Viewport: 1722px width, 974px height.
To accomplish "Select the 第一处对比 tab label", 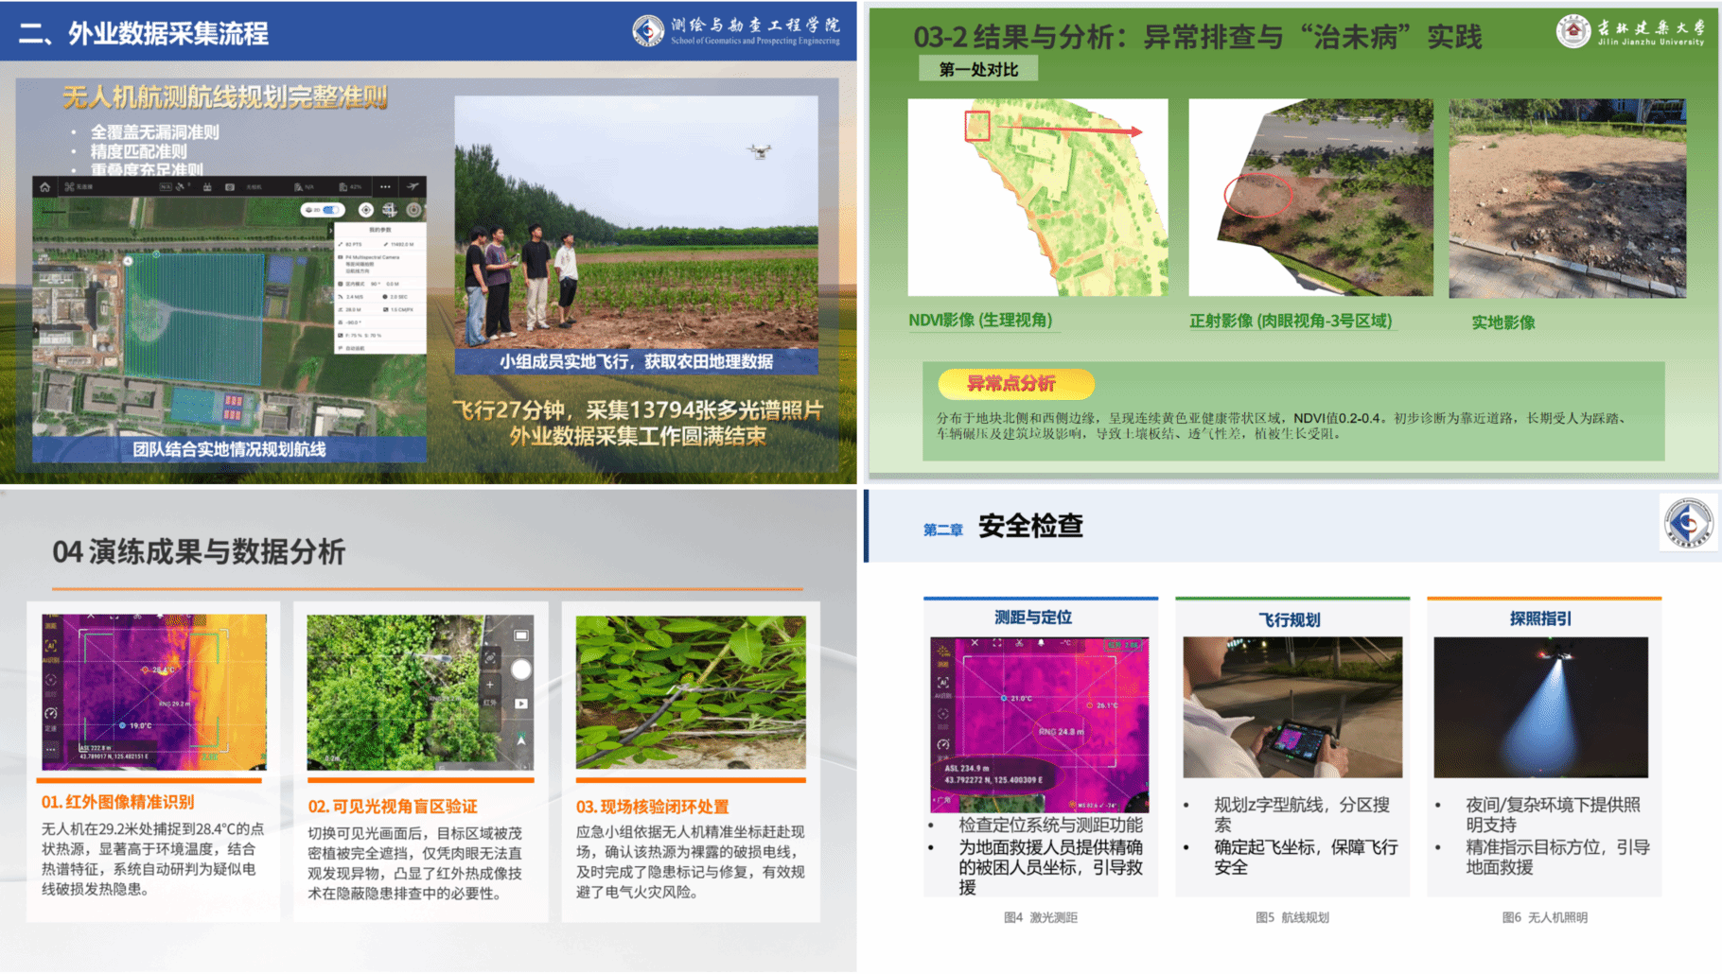I will 978,69.
